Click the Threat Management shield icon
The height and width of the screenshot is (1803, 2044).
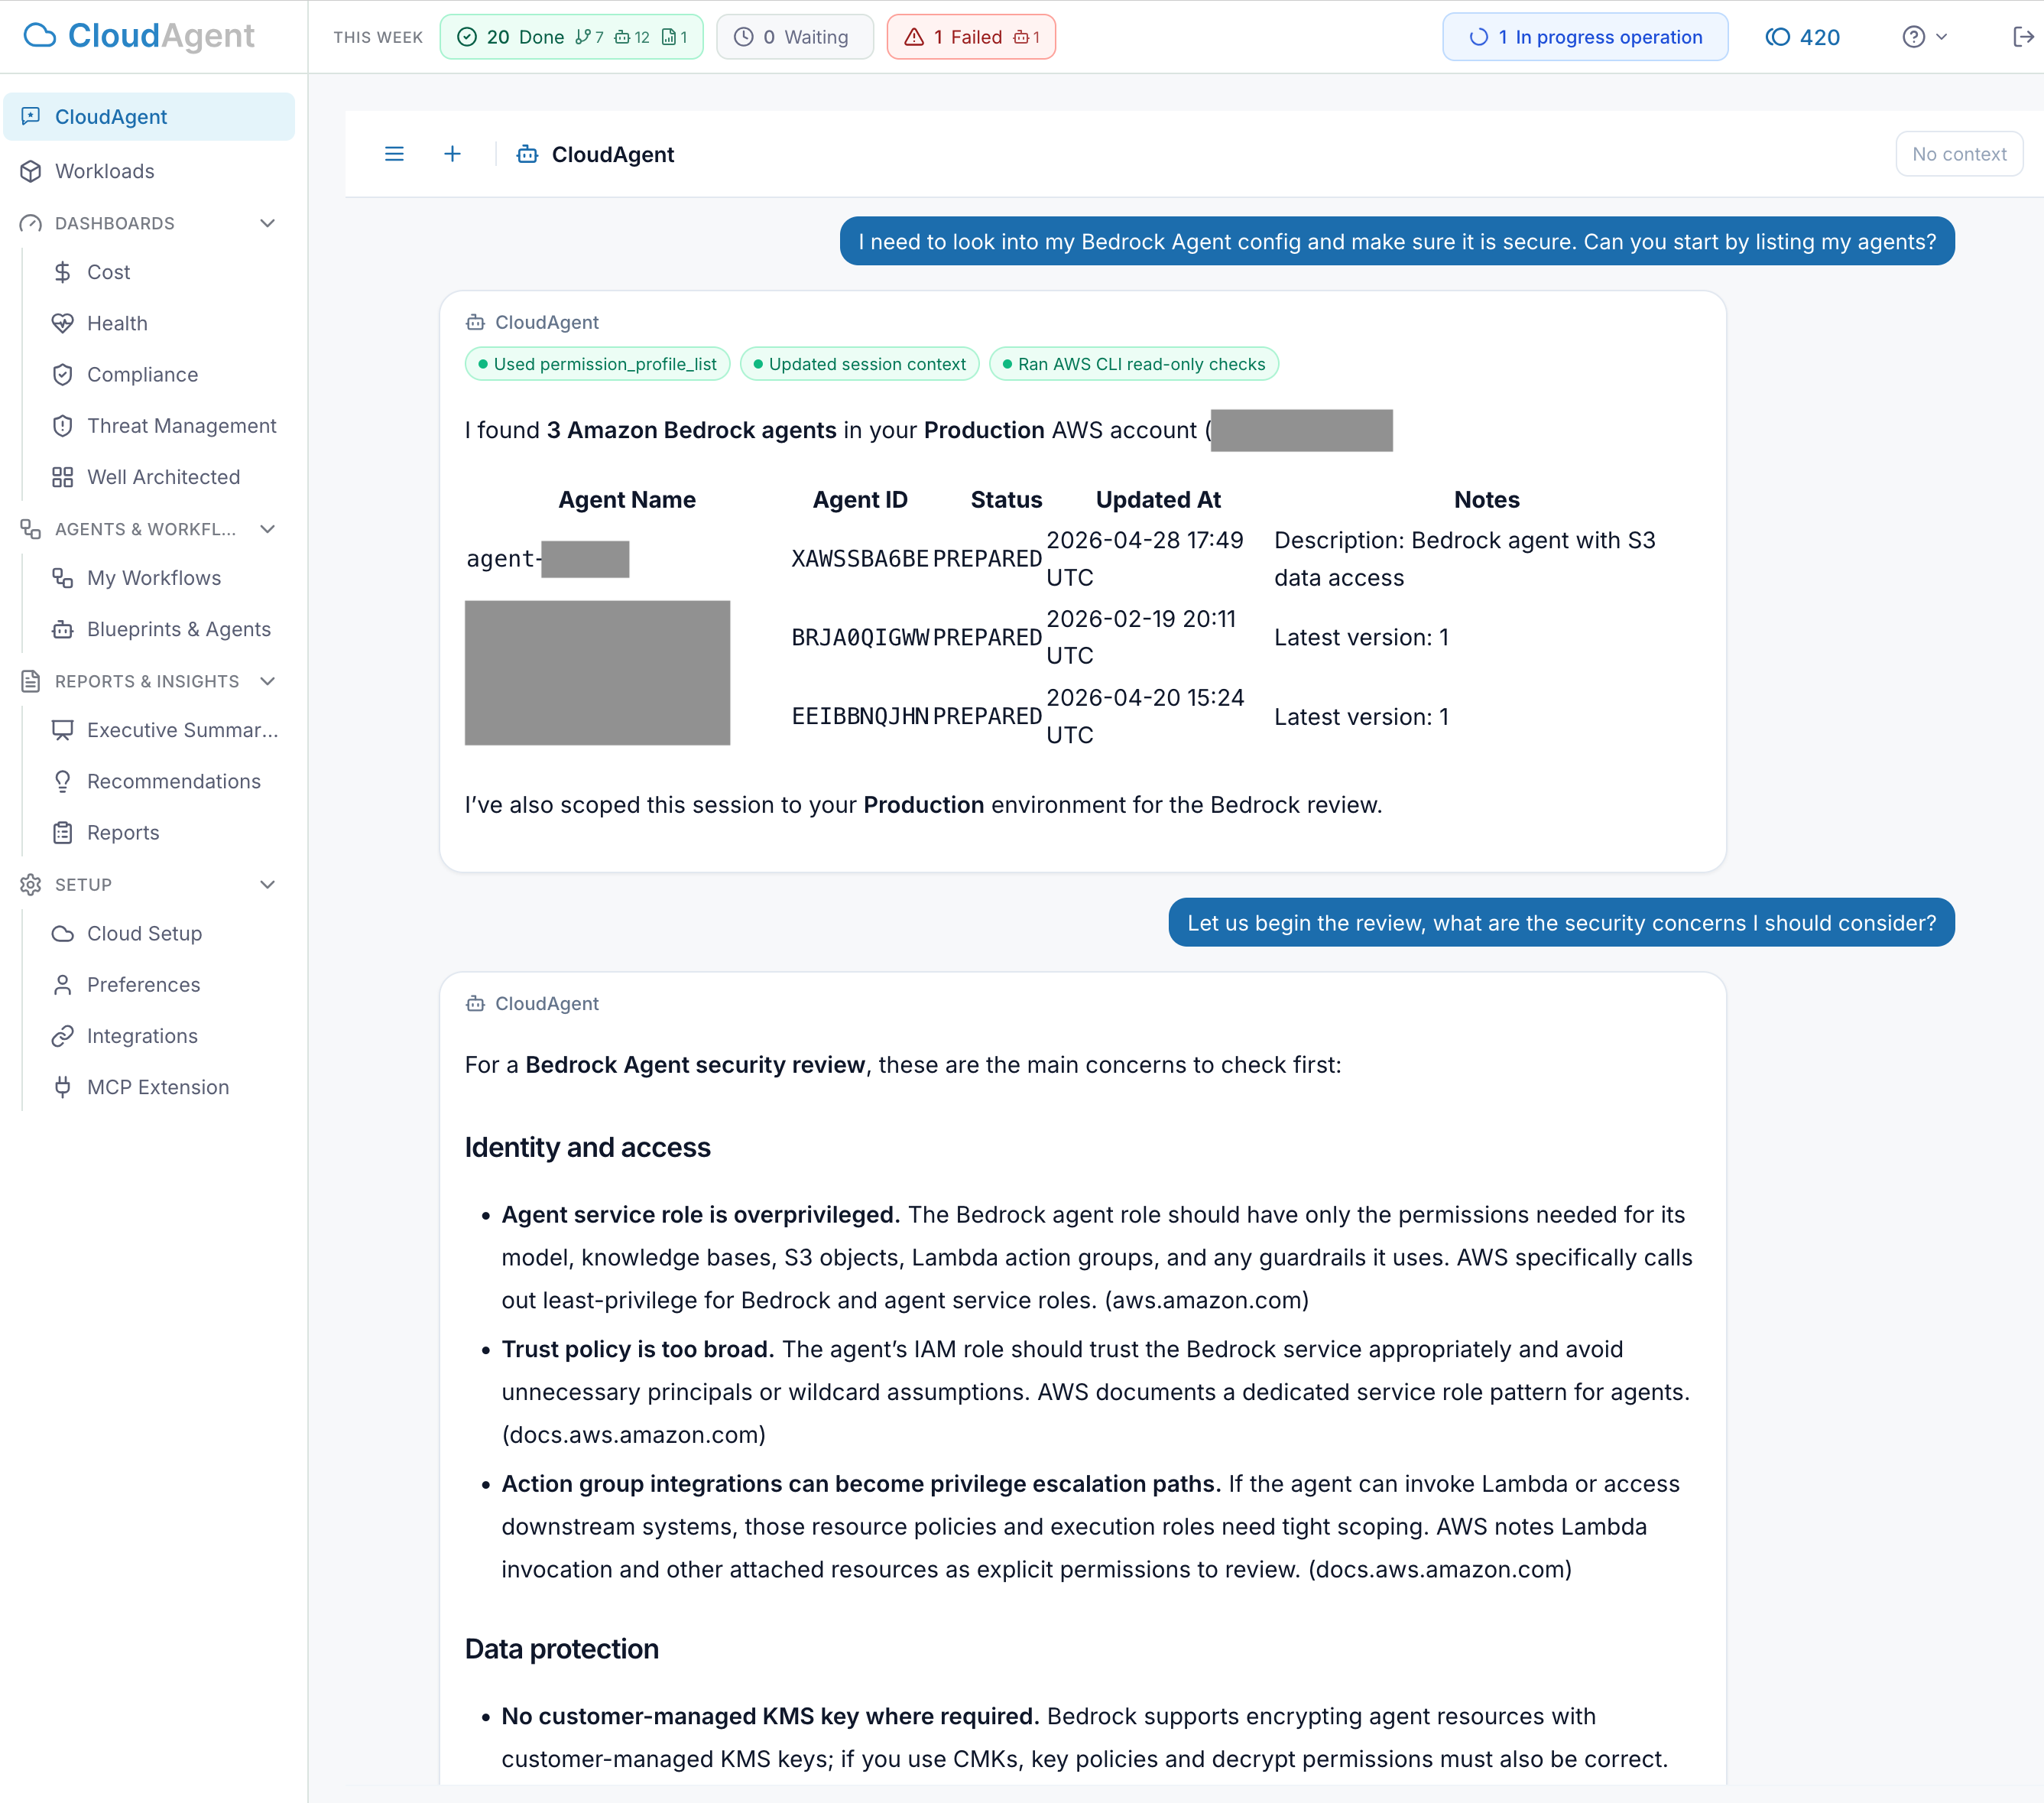click(63, 425)
